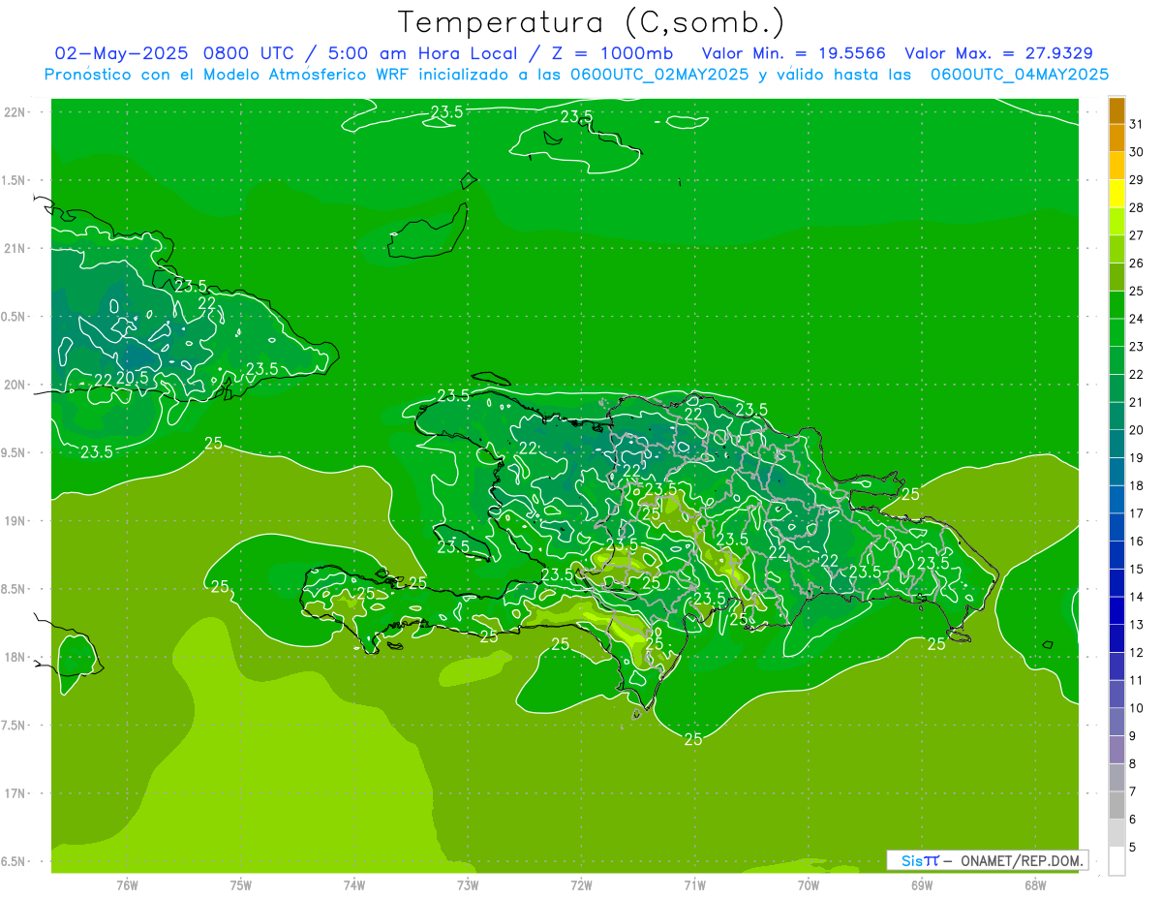This screenshot has width=1162, height=898.
Task: Click the colorbar scale label "26"
Action: click(1136, 263)
